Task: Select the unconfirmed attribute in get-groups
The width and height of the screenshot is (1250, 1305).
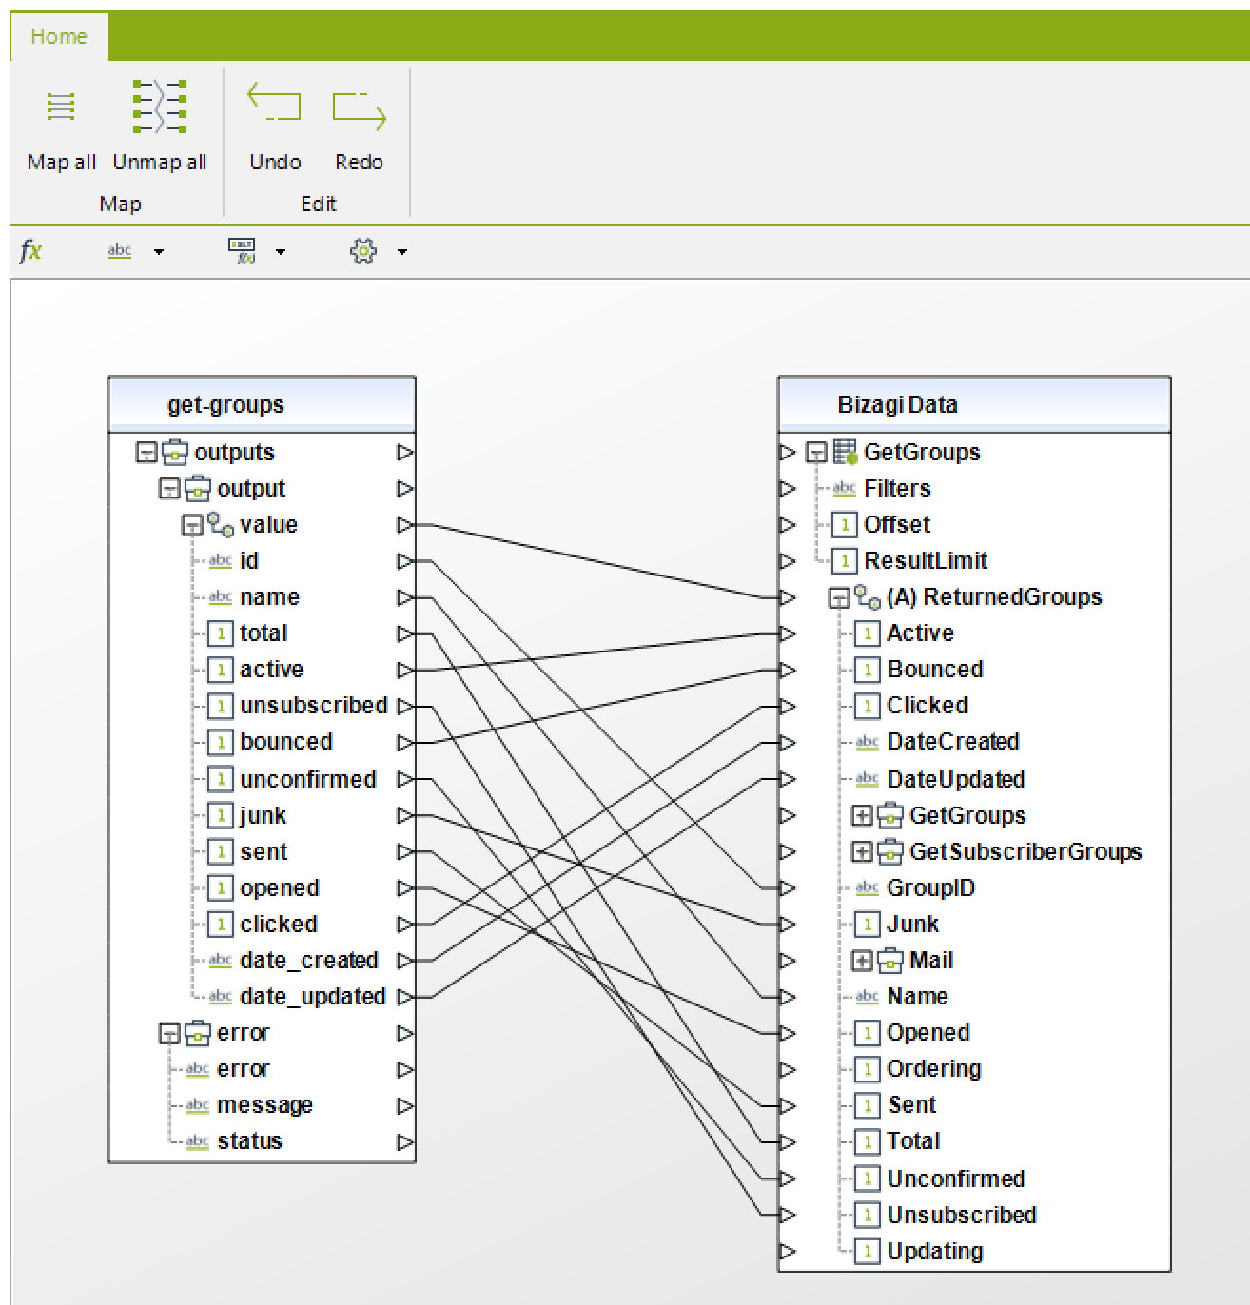Action: 308,779
